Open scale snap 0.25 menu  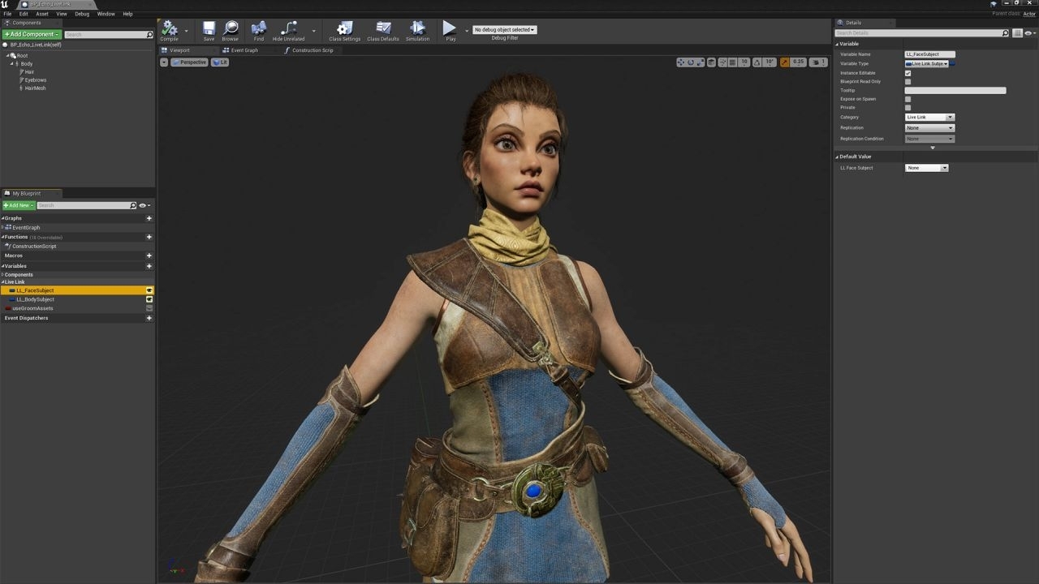798,62
